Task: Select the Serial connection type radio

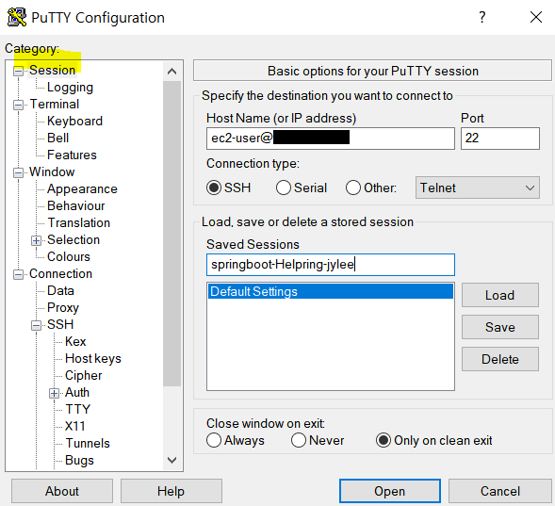Action: (284, 188)
